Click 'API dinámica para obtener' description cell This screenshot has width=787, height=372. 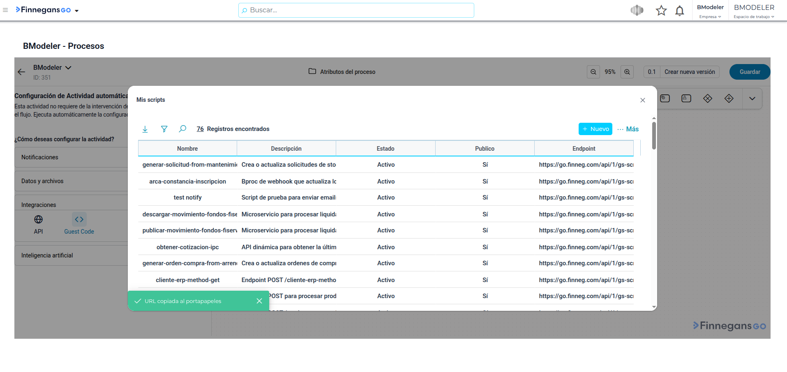(x=289, y=247)
